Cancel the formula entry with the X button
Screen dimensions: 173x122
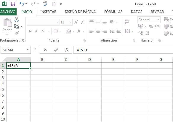45,50
